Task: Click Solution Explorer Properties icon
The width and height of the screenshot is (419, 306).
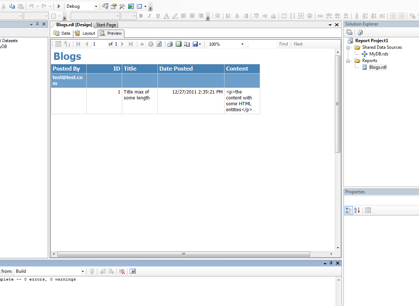Action: tap(349, 32)
